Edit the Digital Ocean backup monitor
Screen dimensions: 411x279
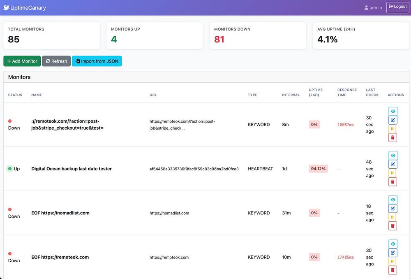[x=393, y=164]
